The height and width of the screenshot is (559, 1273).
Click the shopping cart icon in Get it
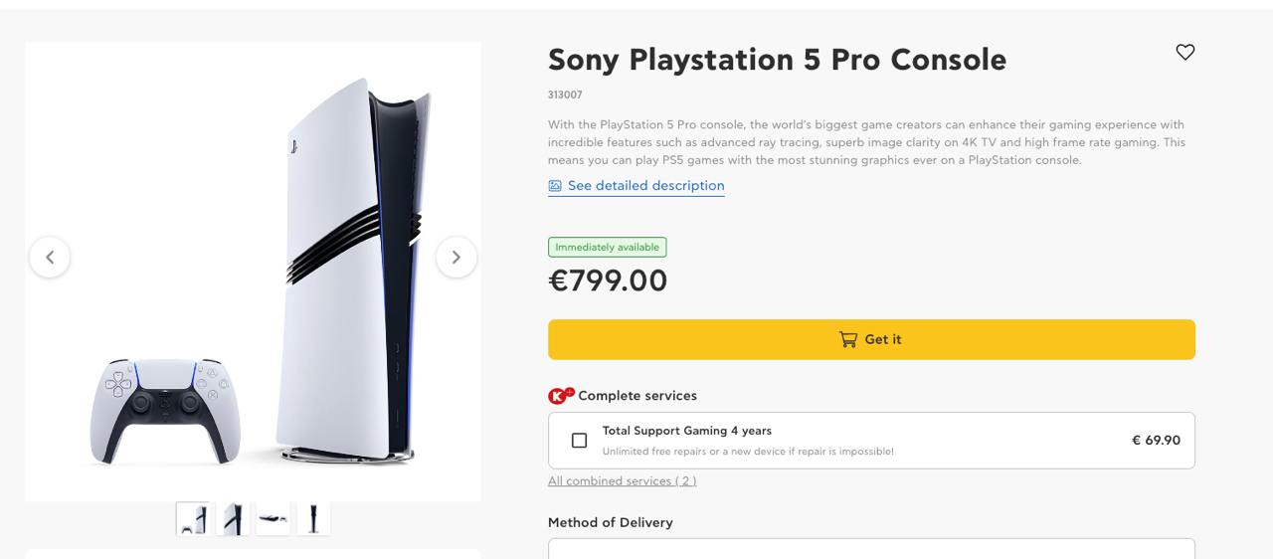tap(848, 339)
